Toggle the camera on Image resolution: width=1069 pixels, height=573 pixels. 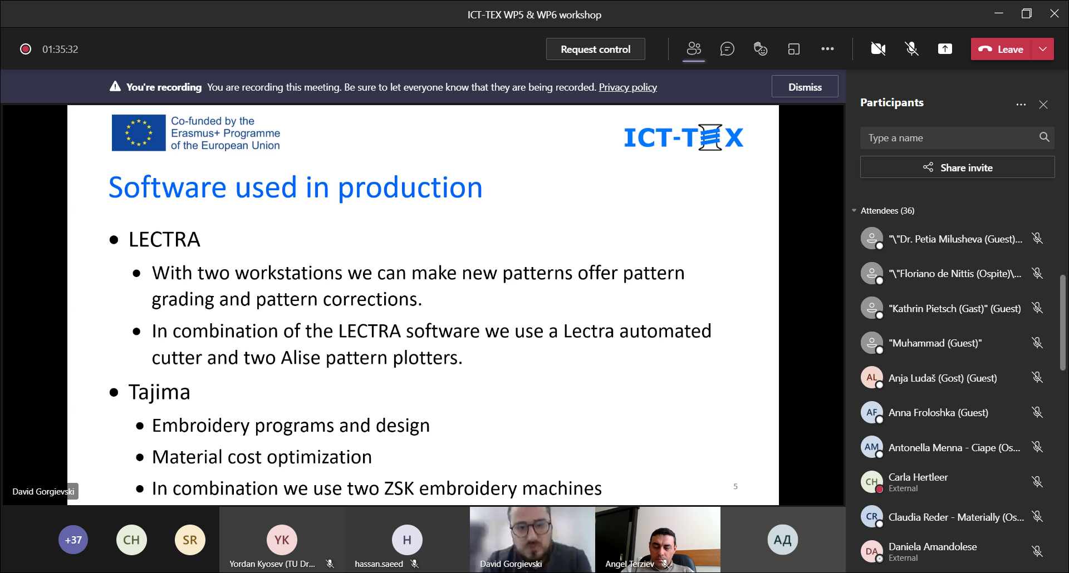point(878,49)
